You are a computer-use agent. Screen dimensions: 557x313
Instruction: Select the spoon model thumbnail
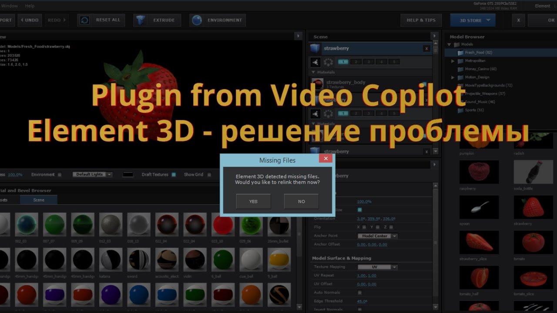pyautogui.click(x=479, y=207)
